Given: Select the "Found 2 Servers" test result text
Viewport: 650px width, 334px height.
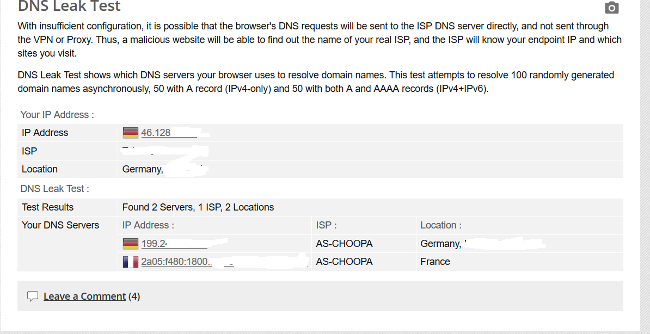Looking at the screenshot, I should (x=198, y=207).
